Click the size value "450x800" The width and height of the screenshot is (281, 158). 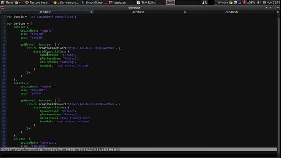tap(38, 34)
